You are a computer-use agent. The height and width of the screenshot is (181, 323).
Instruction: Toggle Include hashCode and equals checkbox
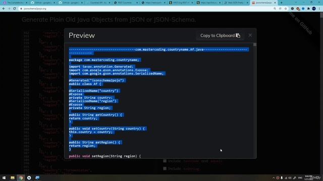[165, 161]
